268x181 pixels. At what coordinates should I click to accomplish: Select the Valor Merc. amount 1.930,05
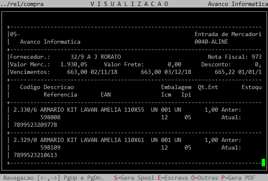tap(74, 65)
